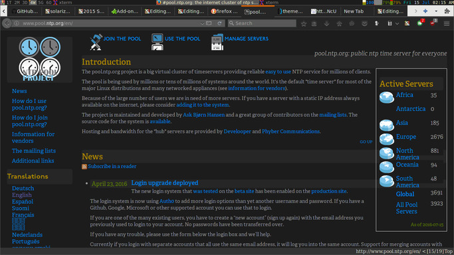The height and width of the screenshot is (255, 454).
Task: Open the News sidebar link
Action: 19,91
